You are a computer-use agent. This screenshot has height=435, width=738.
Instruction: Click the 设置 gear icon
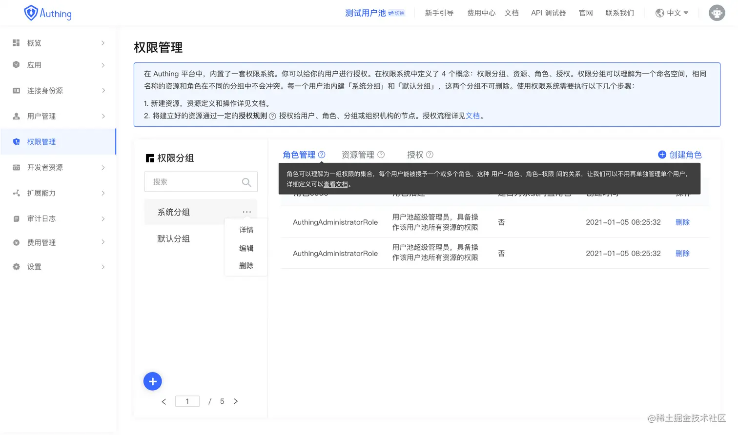click(16, 267)
